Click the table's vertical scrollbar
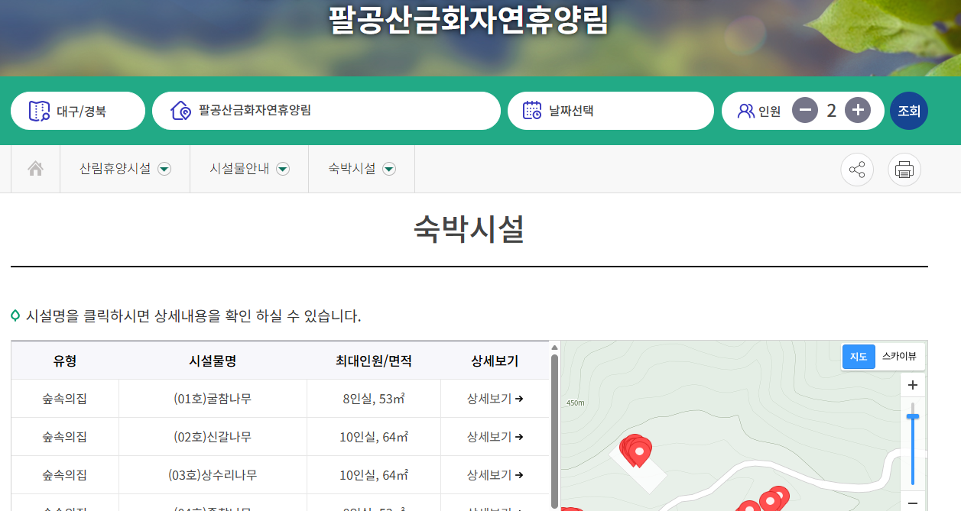 [554, 432]
